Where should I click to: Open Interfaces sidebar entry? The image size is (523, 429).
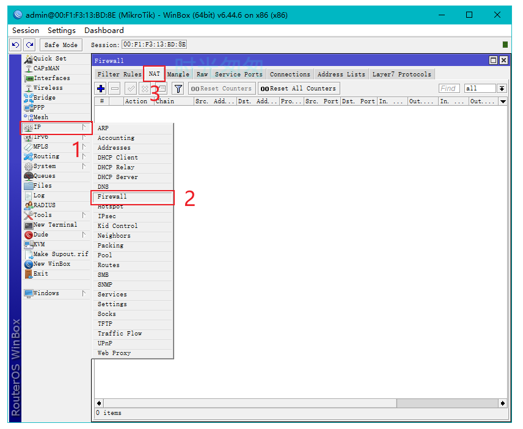pos(56,78)
